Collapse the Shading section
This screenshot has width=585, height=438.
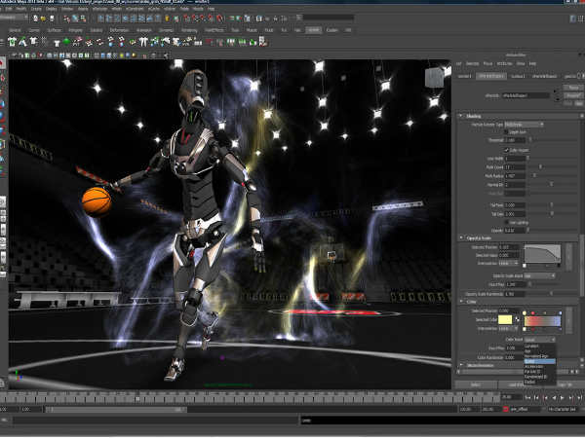461,116
